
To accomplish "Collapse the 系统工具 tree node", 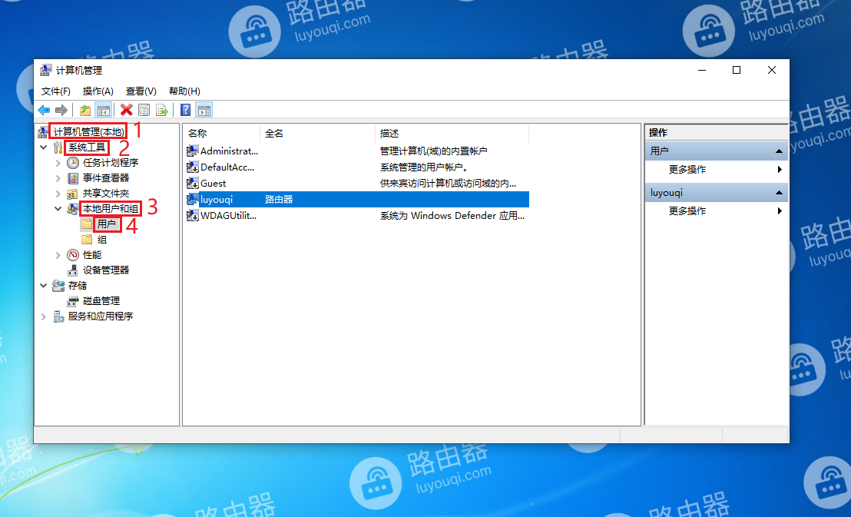I will click(44, 147).
